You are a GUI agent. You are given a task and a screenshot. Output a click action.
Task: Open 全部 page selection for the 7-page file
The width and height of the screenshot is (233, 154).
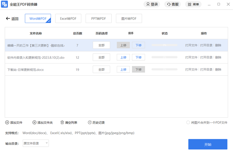pos(101,45)
